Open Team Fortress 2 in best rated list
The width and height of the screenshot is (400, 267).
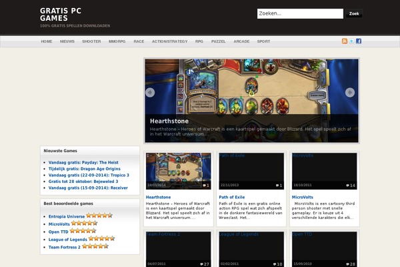coord(65,247)
